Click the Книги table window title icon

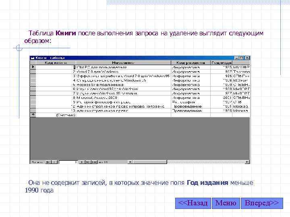(33, 58)
